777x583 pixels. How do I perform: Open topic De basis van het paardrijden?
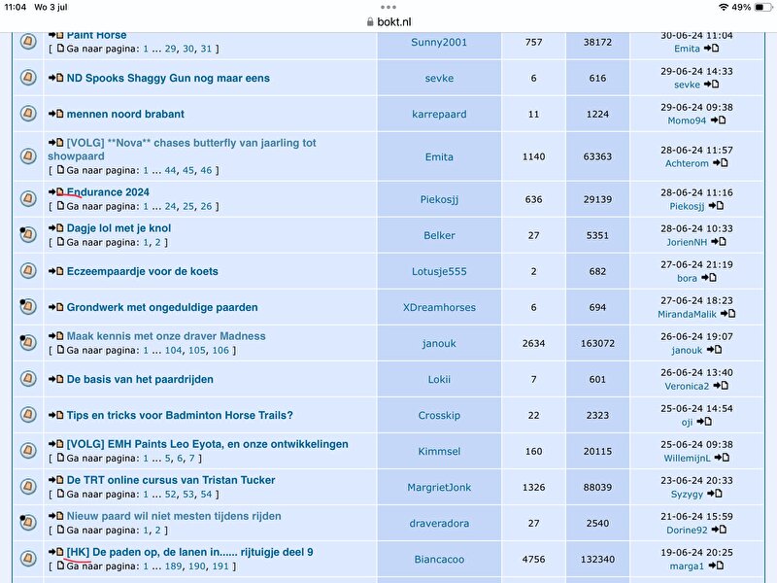(x=140, y=379)
